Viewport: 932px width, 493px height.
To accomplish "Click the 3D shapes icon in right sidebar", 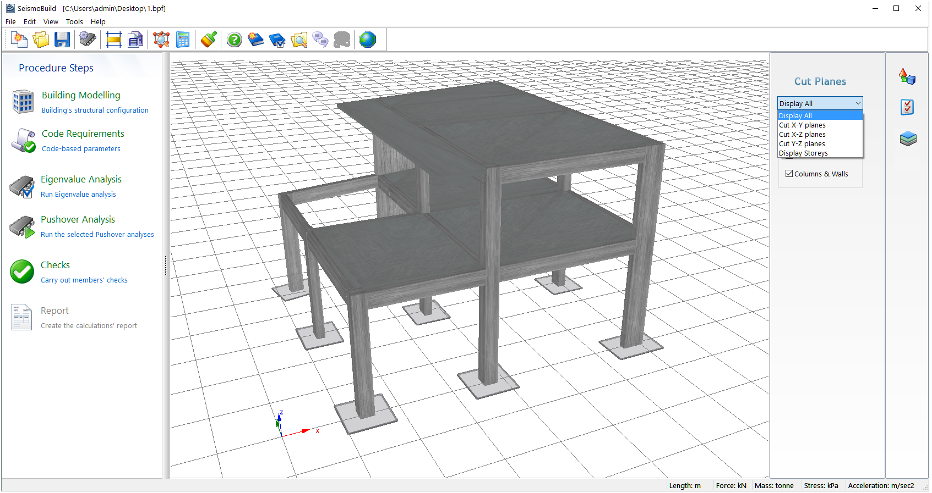I will pyautogui.click(x=907, y=76).
